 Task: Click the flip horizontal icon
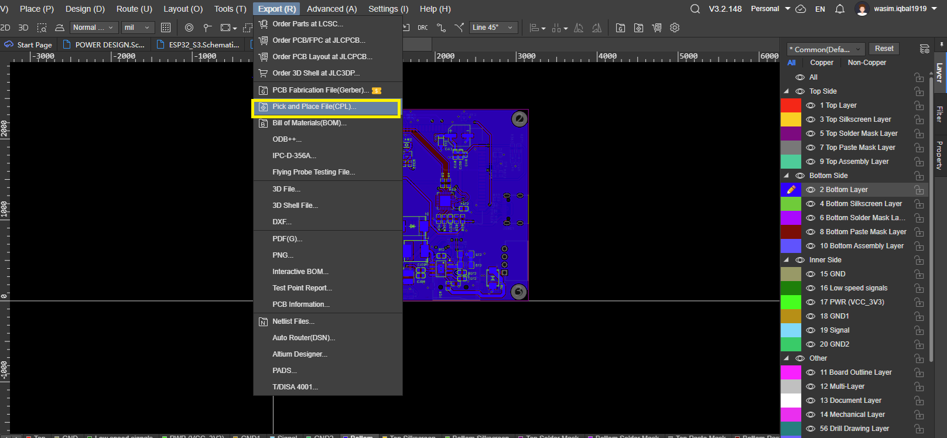pyautogui.click(x=579, y=28)
